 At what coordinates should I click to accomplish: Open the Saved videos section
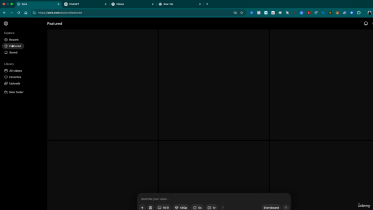[x=11, y=52]
